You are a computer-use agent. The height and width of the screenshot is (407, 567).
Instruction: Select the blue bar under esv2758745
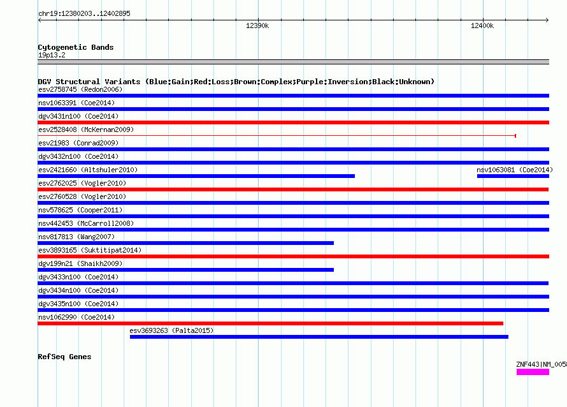click(293, 96)
